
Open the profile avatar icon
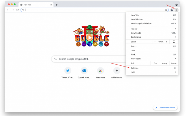coord(172,10)
